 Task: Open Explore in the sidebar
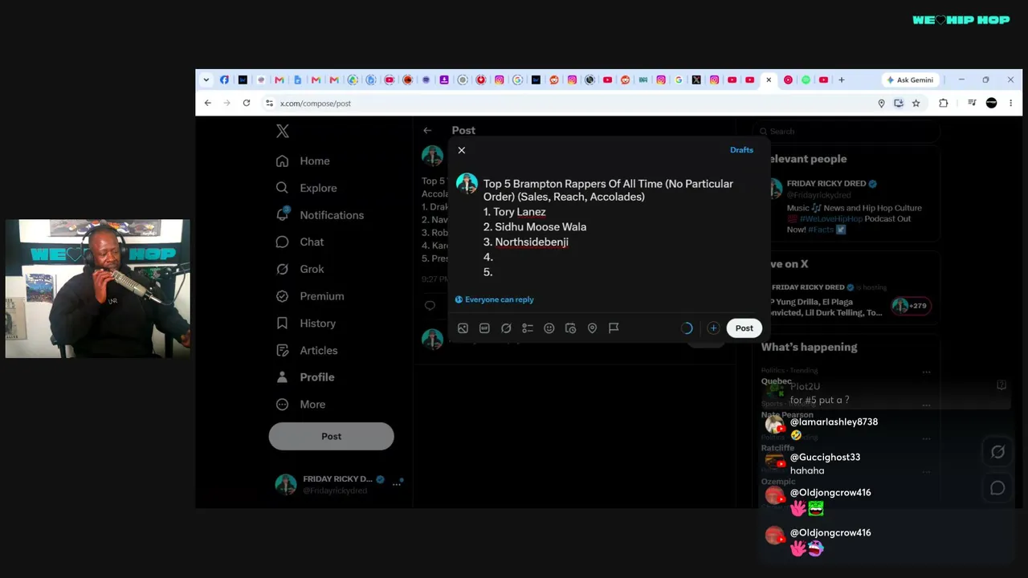[x=306, y=188]
